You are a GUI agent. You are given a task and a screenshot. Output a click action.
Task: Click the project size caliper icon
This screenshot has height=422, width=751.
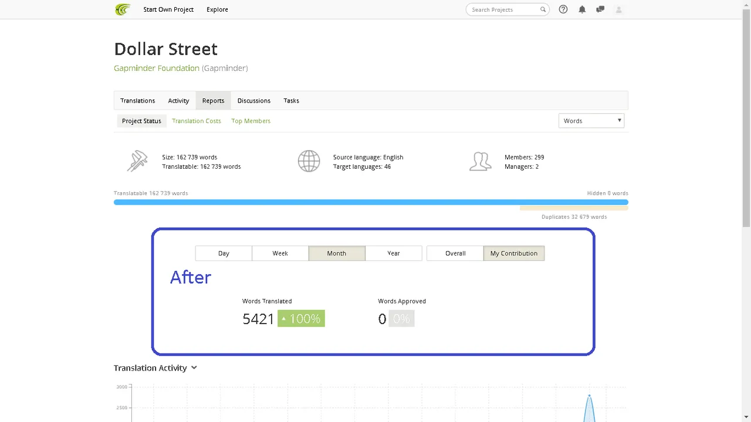[x=137, y=161]
